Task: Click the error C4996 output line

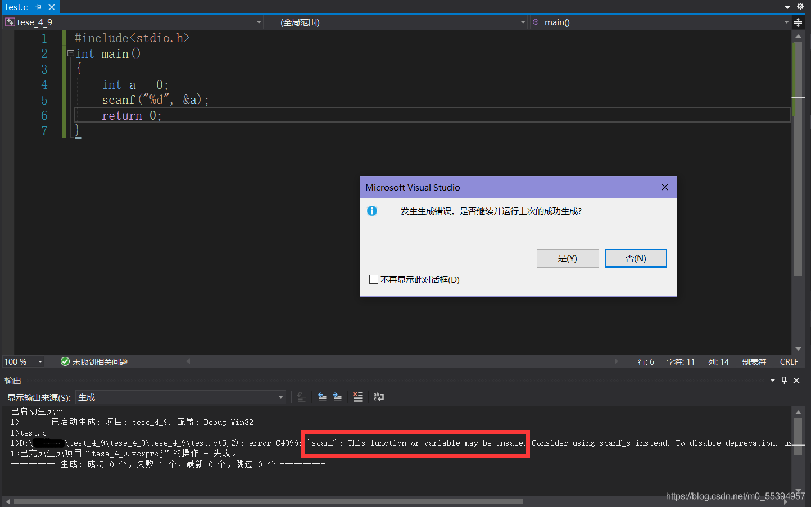Action: (401, 443)
